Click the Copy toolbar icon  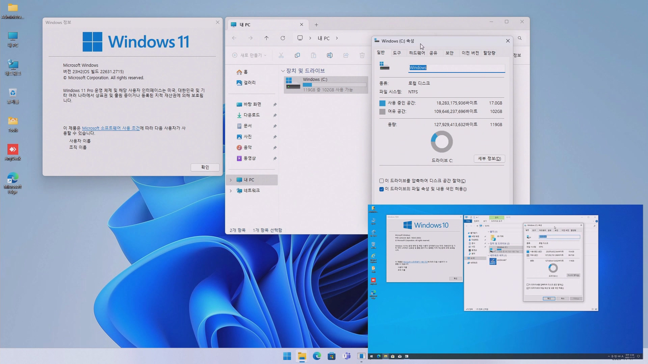[297, 55]
